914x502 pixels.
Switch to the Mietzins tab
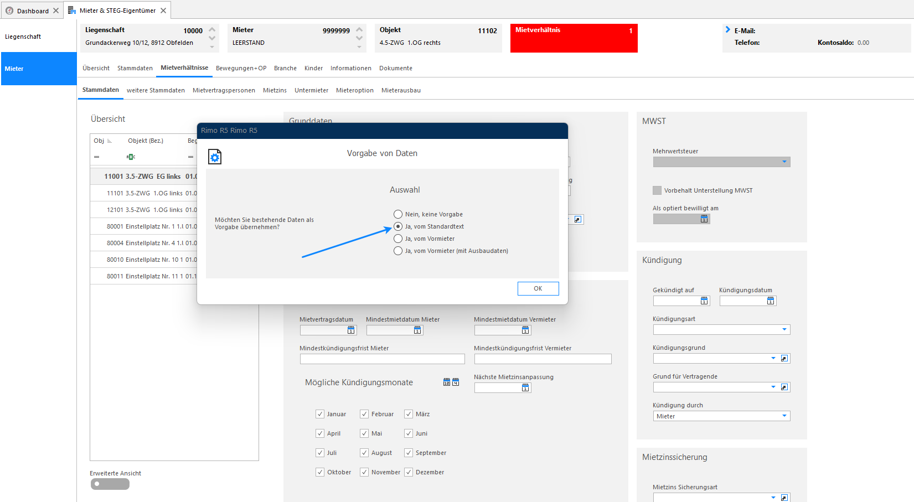click(x=275, y=90)
